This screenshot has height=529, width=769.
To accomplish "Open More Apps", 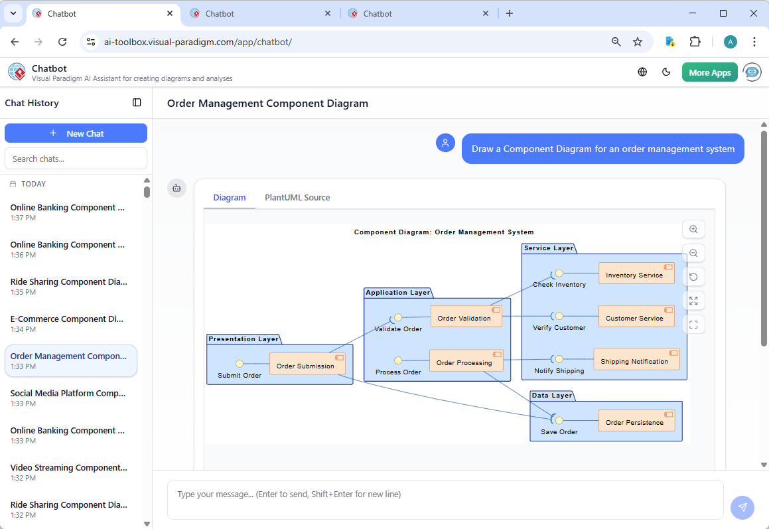I will [709, 72].
